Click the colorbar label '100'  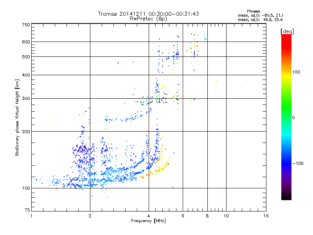296,72
